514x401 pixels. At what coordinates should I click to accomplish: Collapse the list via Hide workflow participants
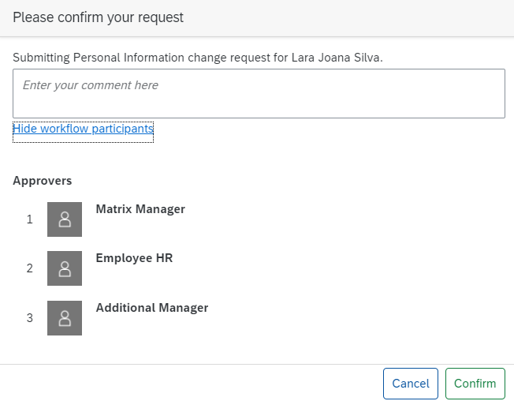tap(83, 129)
